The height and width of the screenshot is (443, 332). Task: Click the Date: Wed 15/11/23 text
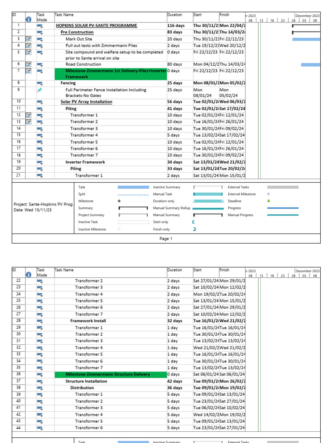tap(32, 210)
